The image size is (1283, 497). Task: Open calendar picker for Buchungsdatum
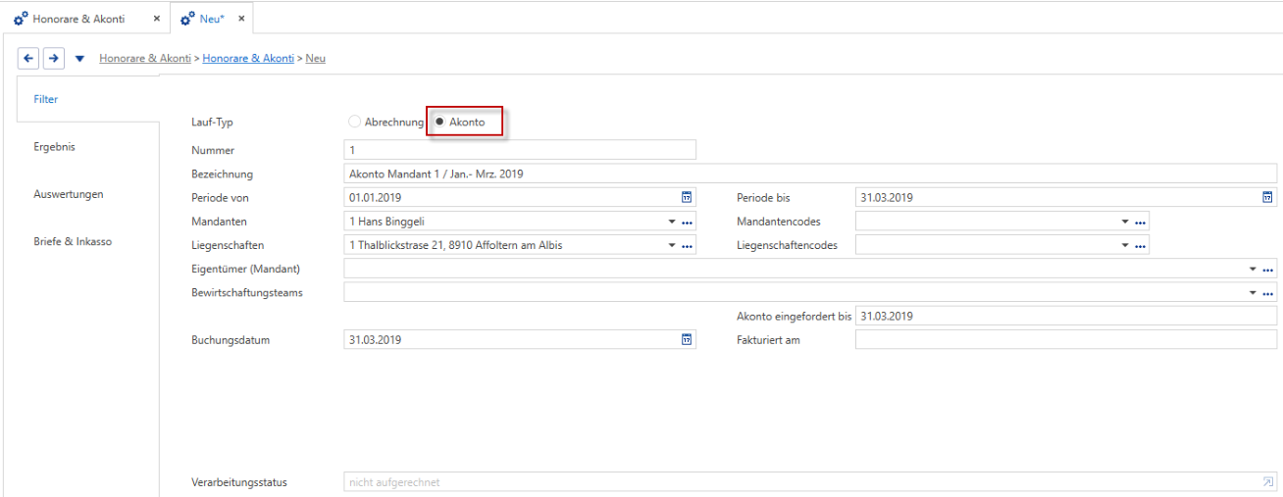[x=687, y=340]
